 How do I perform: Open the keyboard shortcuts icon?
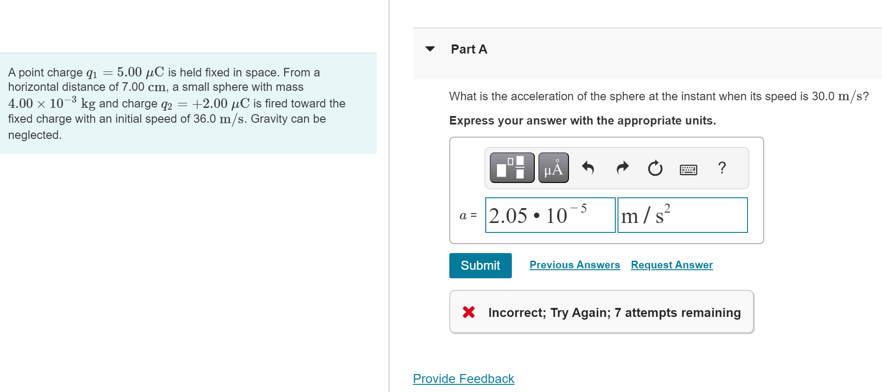coord(689,169)
